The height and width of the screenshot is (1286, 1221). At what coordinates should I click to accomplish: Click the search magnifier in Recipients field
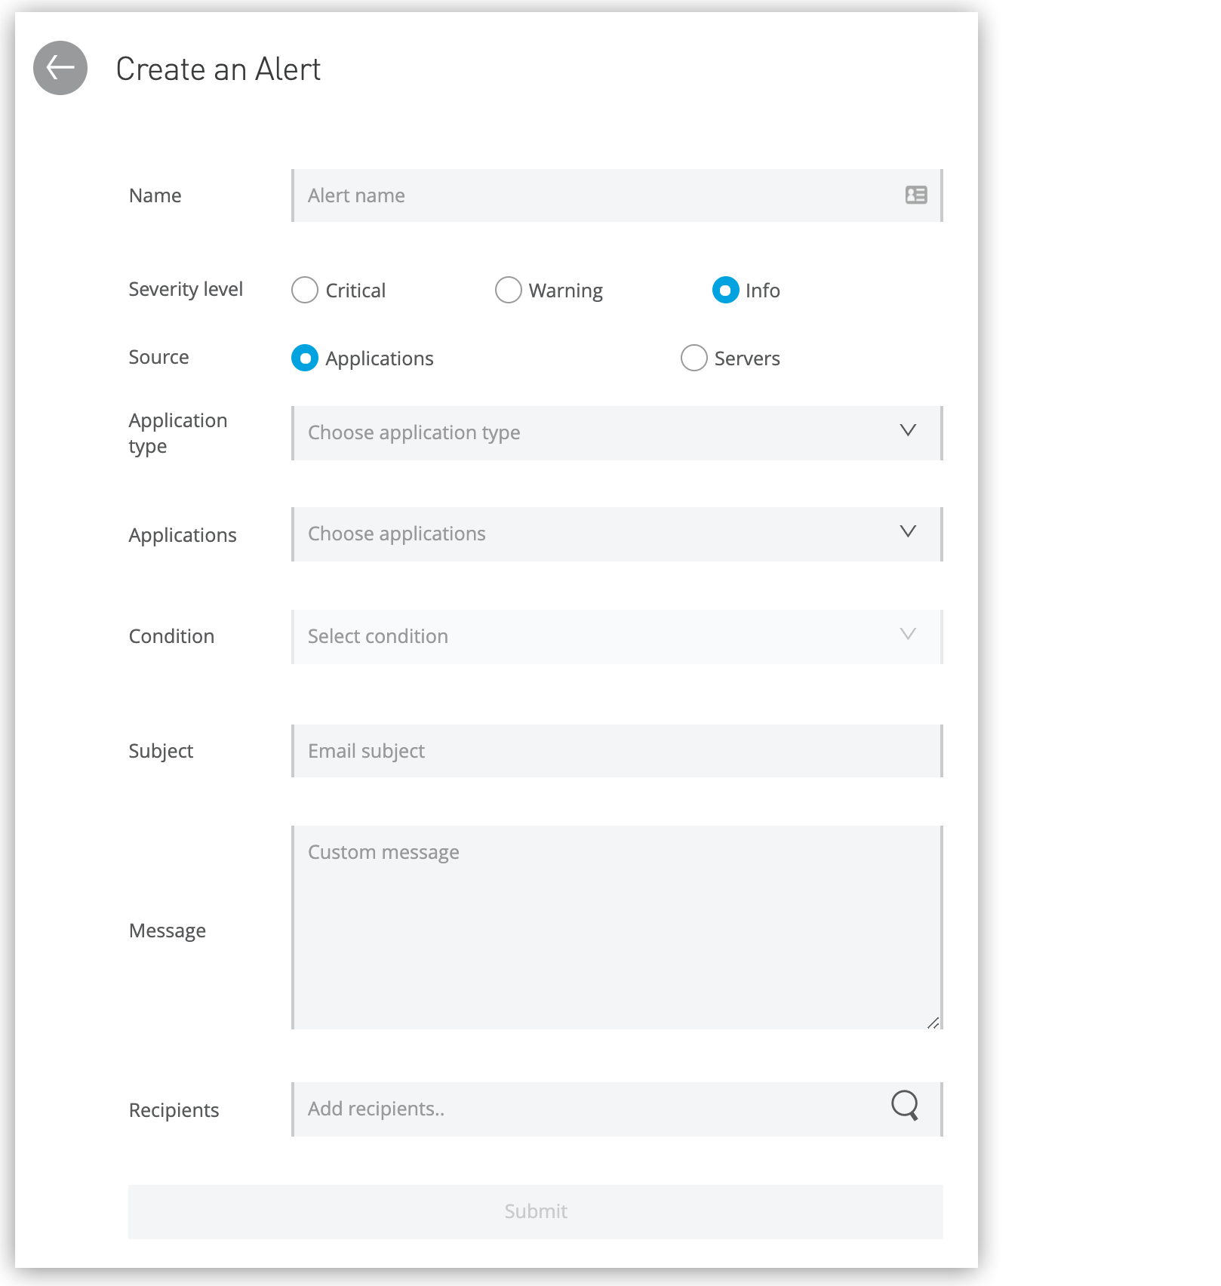point(905,1108)
